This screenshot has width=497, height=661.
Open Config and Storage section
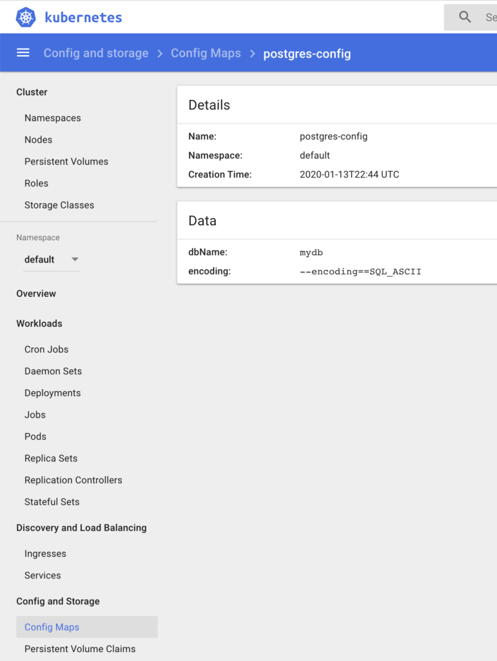58,601
